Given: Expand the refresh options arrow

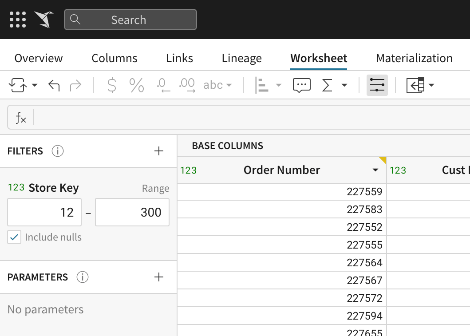Looking at the screenshot, I should [35, 85].
